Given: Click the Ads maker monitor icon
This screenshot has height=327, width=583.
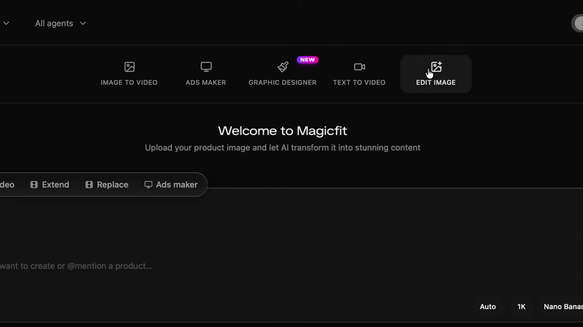Looking at the screenshot, I should pos(148,185).
